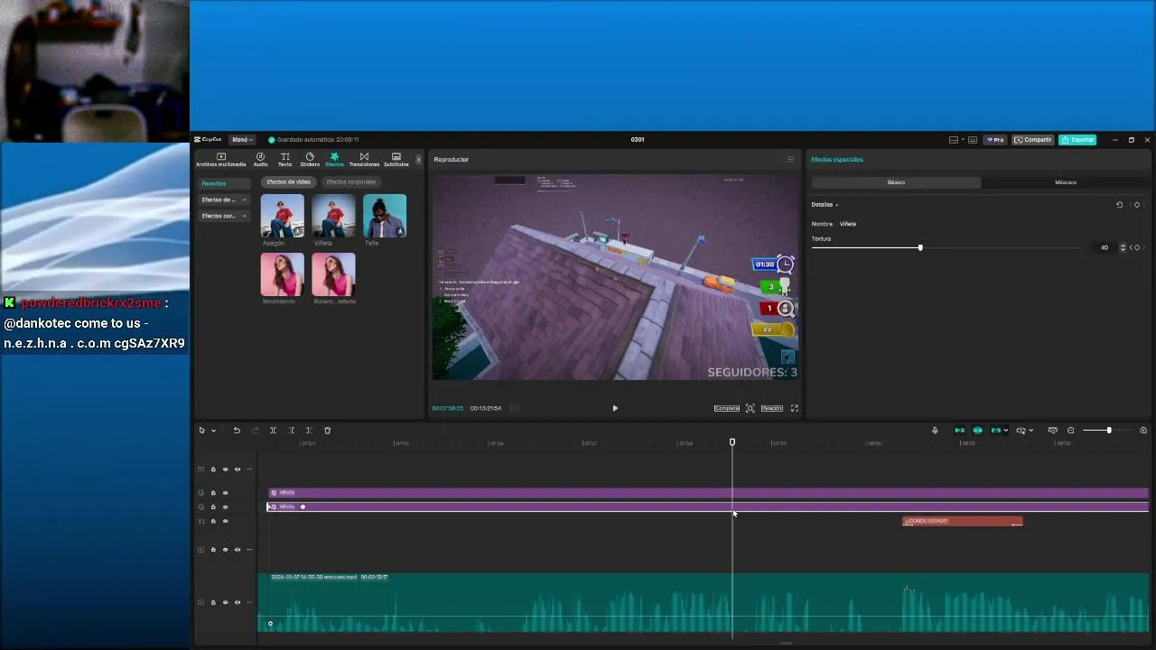Undo the last action
This screenshot has height=650, width=1156.
237,431
